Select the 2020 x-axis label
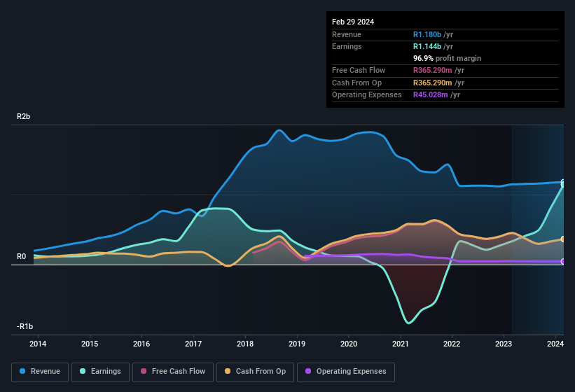This screenshot has width=575, height=392. (x=349, y=344)
